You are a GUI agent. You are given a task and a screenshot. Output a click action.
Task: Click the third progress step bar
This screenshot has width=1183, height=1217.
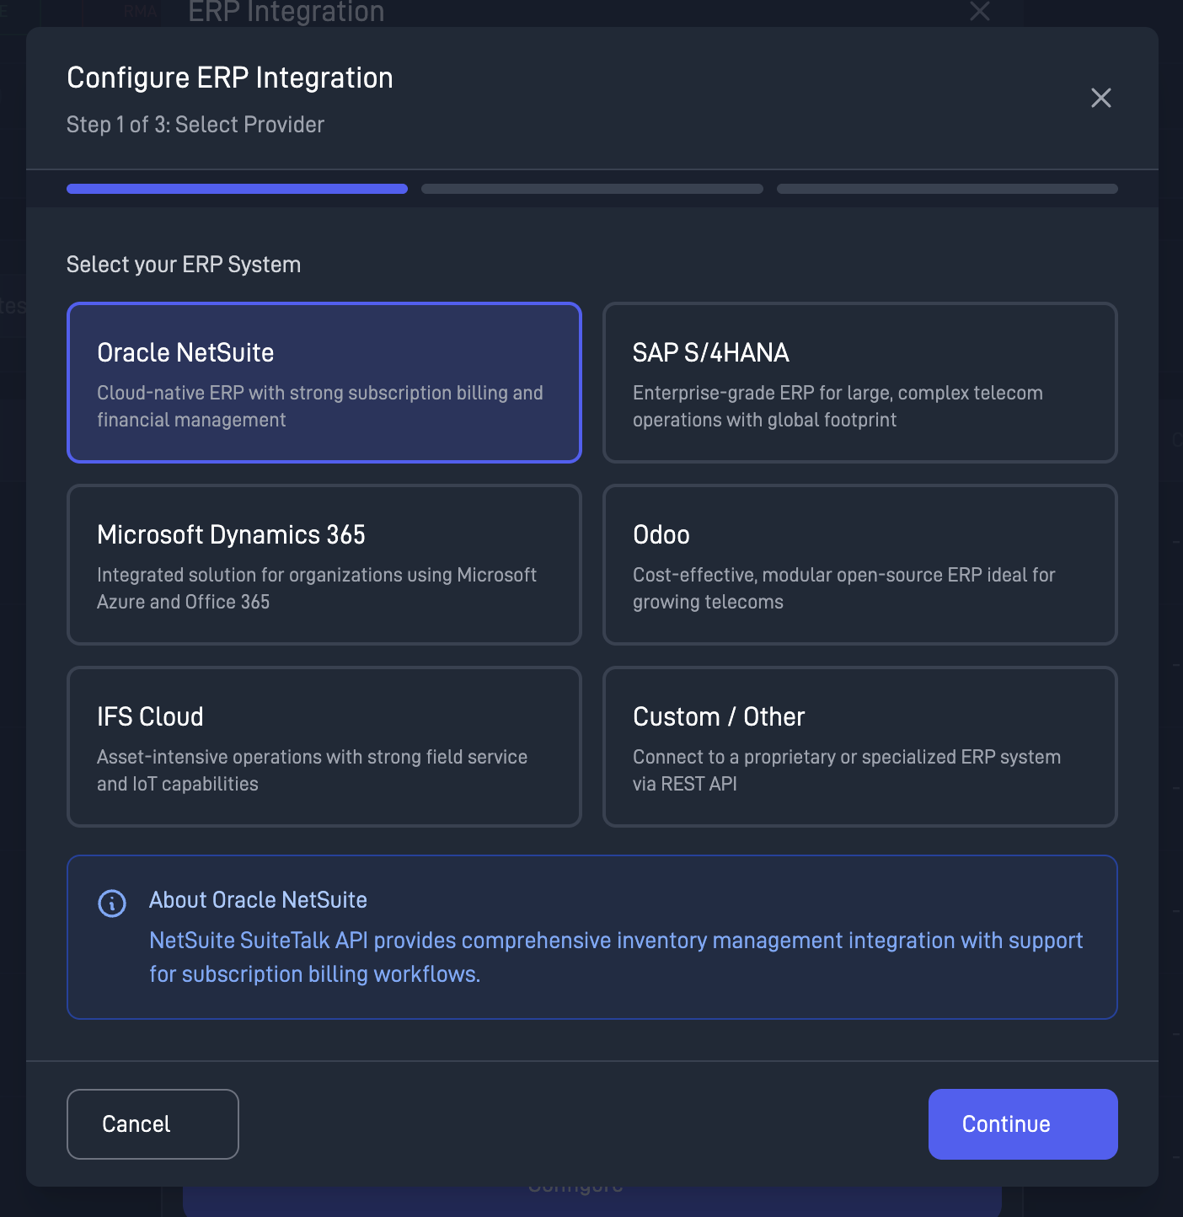(x=947, y=189)
